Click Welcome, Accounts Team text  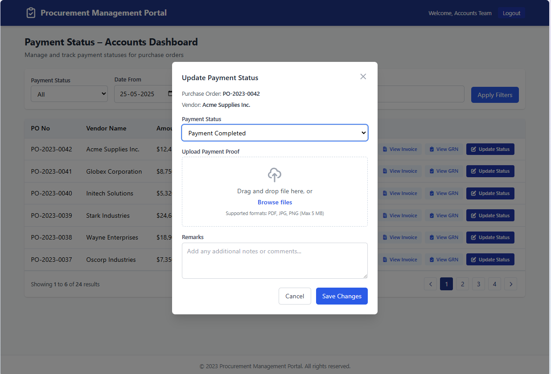pyautogui.click(x=460, y=13)
